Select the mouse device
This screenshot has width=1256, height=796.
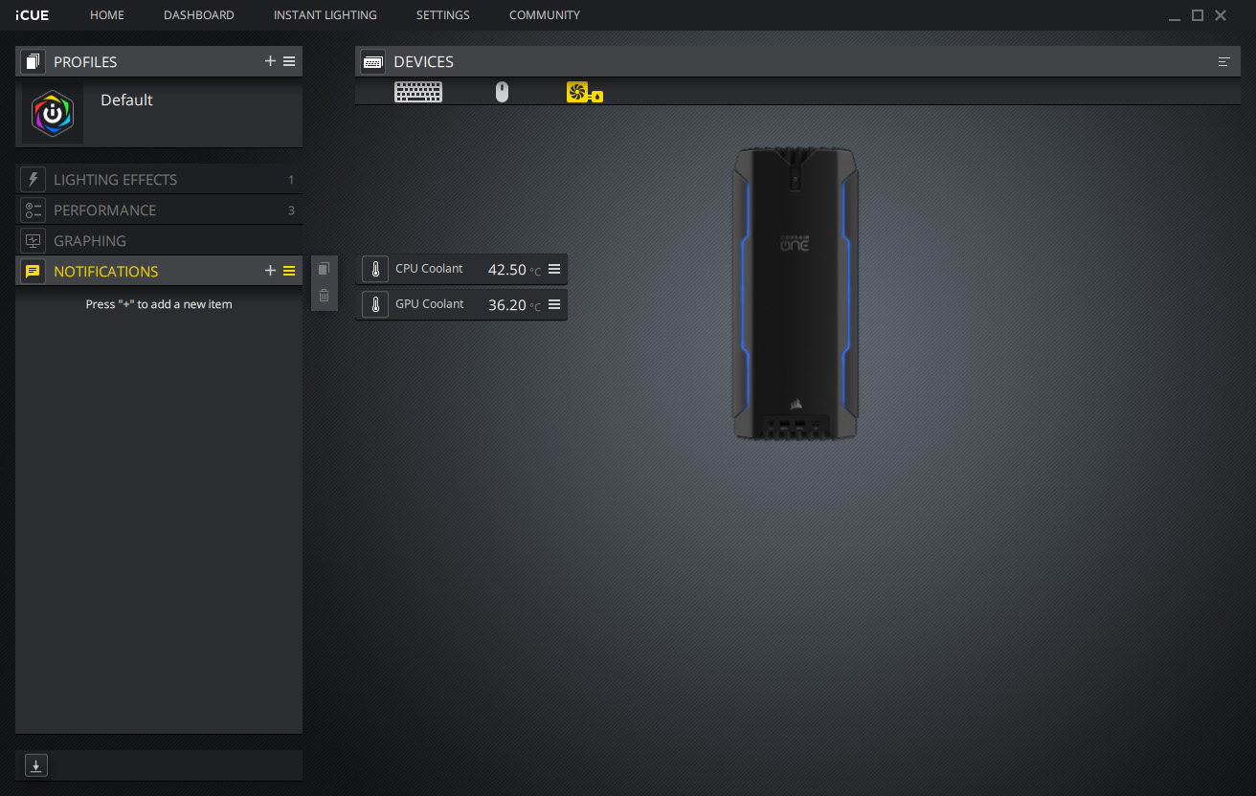[x=502, y=92]
